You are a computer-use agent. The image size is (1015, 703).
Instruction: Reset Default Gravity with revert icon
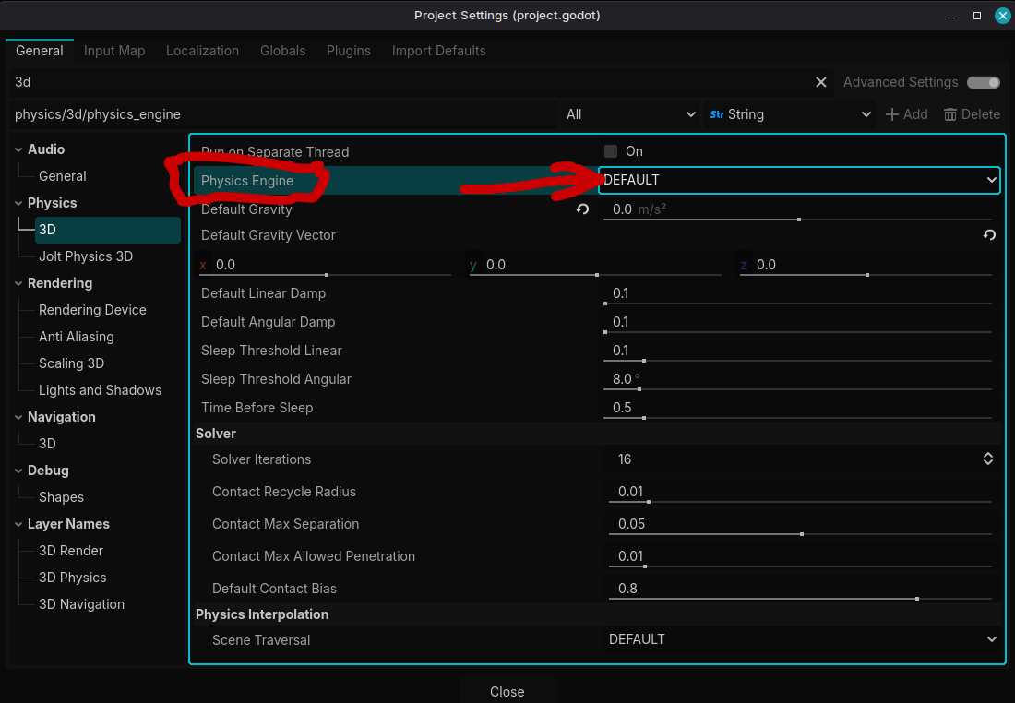click(x=582, y=209)
